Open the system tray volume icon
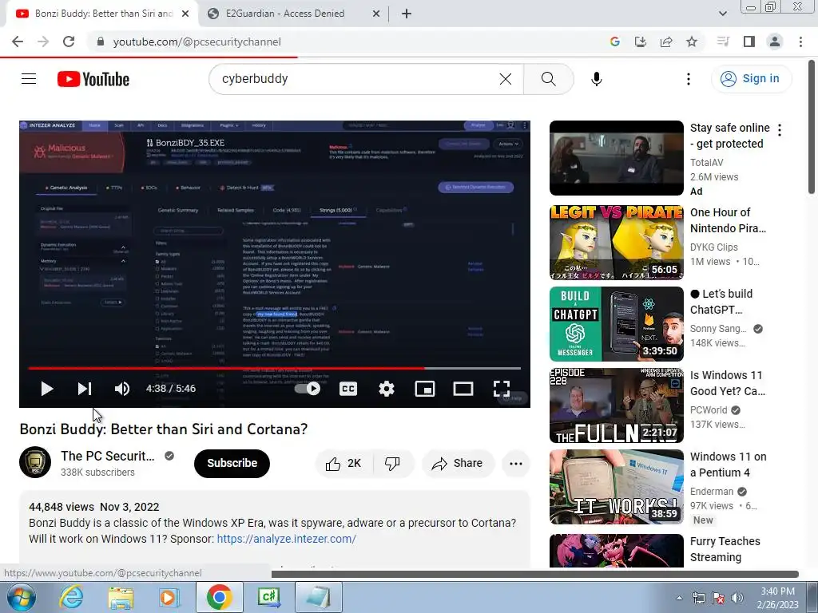 click(737, 598)
